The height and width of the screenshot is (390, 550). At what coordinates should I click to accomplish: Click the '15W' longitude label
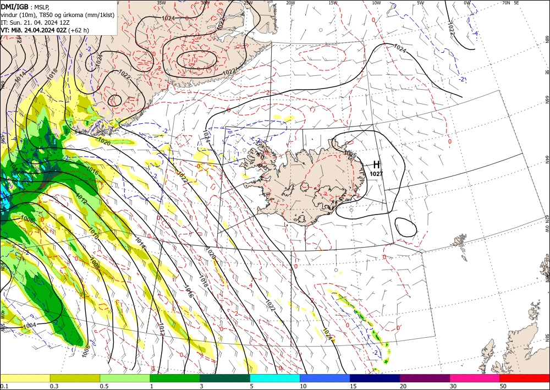(x=333, y=3)
